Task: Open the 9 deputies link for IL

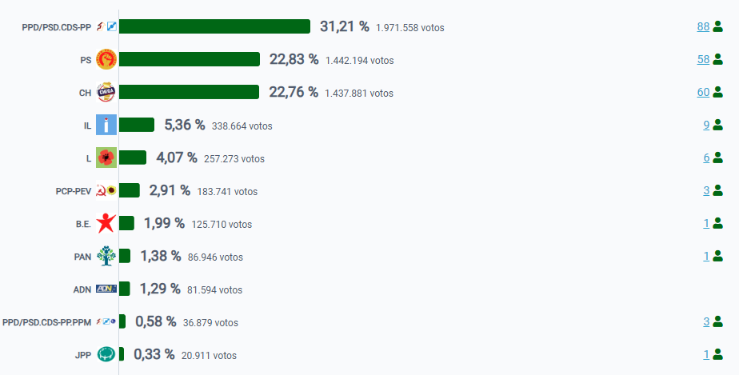Action: (706, 125)
